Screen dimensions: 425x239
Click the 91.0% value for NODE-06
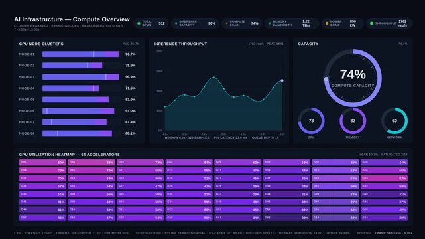tap(131, 111)
